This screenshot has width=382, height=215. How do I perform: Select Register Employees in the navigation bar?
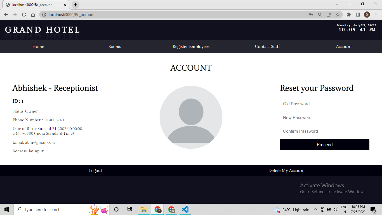(x=191, y=46)
